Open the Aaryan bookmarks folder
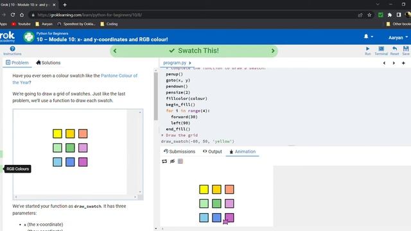Screen dimensions: 411x231 (x=44, y=24)
